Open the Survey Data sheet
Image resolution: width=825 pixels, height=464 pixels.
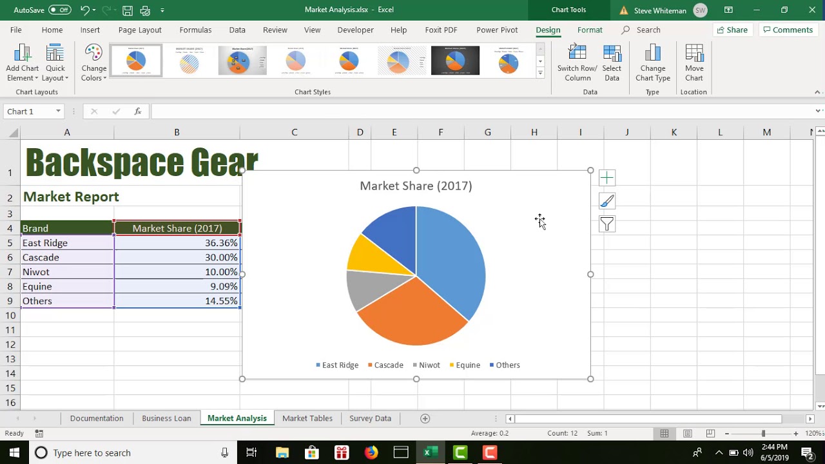pos(370,418)
